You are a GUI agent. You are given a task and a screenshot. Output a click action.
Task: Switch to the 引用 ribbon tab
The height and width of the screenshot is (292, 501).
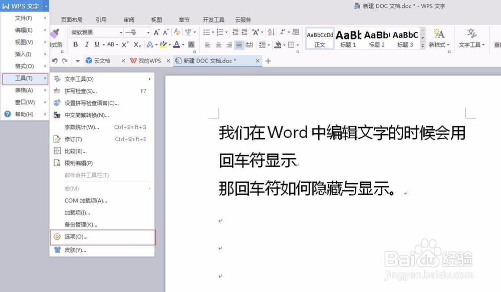(x=101, y=20)
